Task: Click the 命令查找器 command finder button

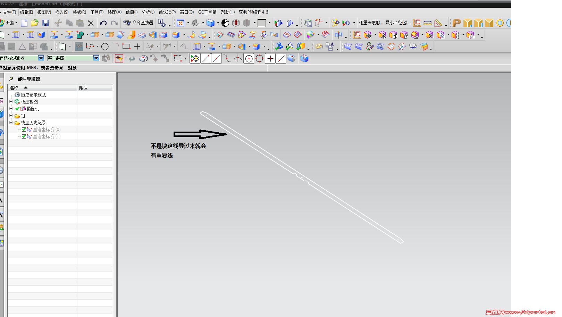Action: pyautogui.click(x=139, y=23)
